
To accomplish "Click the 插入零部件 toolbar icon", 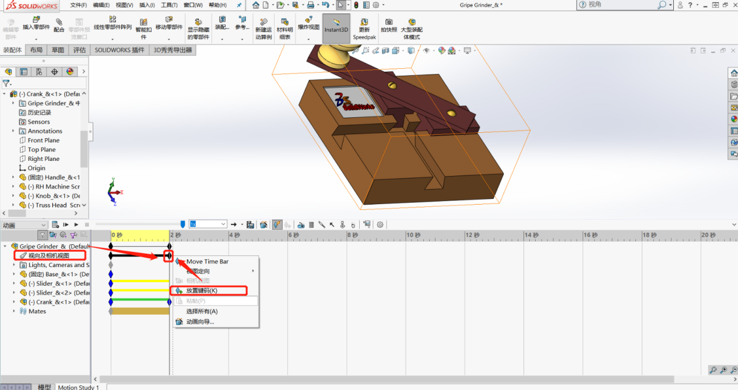I will pos(36,24).
